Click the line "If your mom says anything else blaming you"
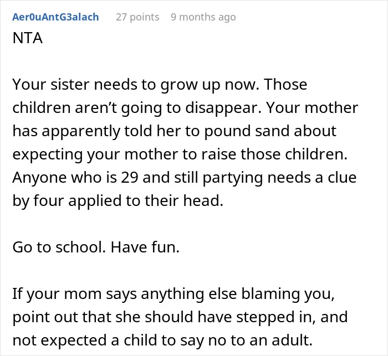Image resolution: width=388 pixels, height=356 pixels. click(x=173, y=294)
